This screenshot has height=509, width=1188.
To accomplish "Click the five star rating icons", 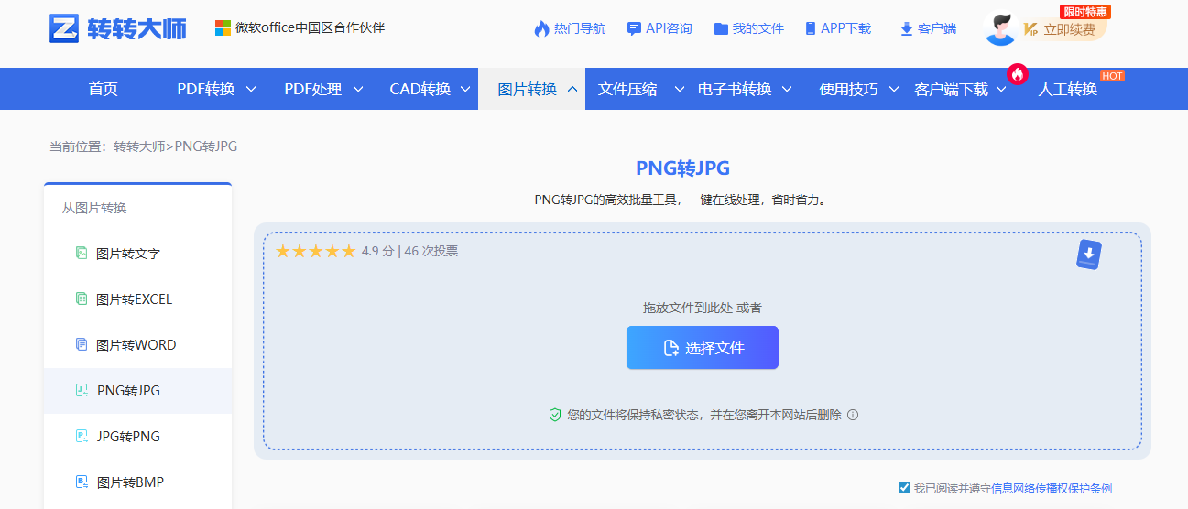I will pos(315,251).
